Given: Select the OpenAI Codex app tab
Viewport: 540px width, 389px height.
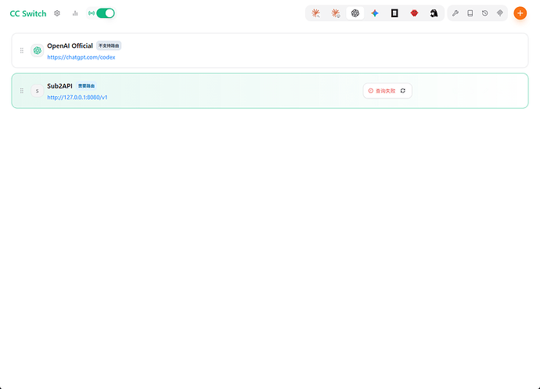Looking at the screenshot, I should 355,13.
